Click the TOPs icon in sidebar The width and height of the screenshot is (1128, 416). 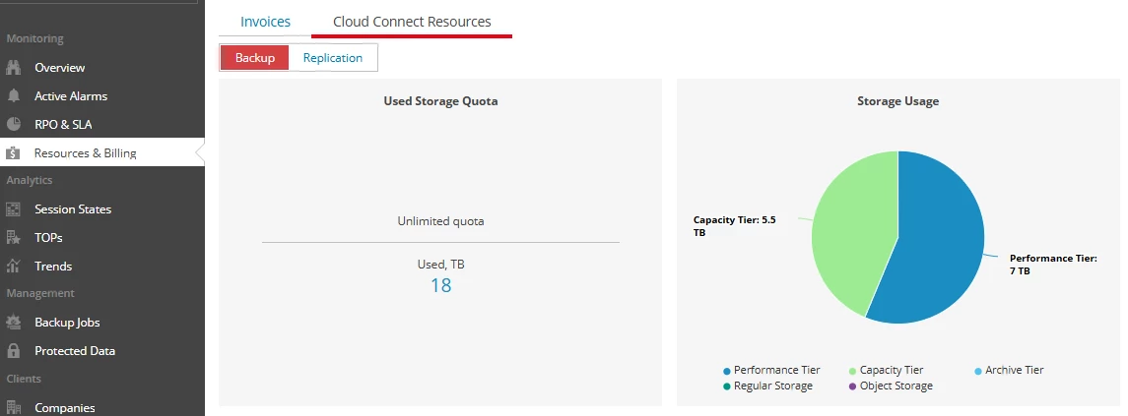[14, 238]
